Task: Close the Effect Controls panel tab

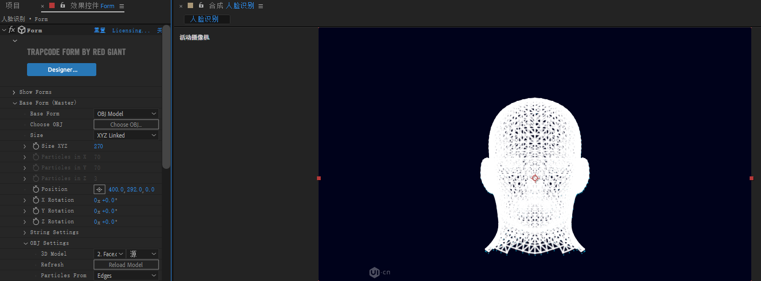Action: tap(43, 6)
